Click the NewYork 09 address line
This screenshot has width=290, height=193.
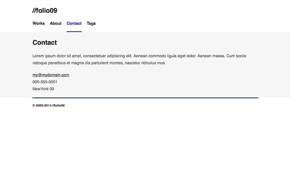[43, 89]
